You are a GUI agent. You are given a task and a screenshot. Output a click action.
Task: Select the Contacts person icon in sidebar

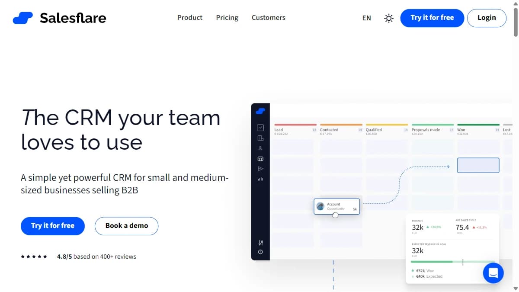point(260,148)
